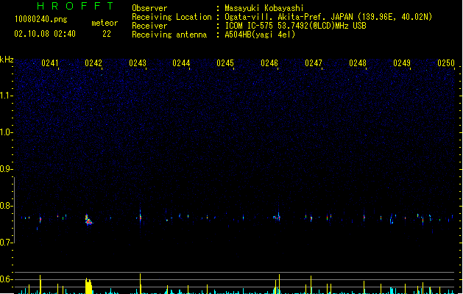Click the 0249 time marker
The height and width of the screenshot is (294, 463).
pos(402,63)
